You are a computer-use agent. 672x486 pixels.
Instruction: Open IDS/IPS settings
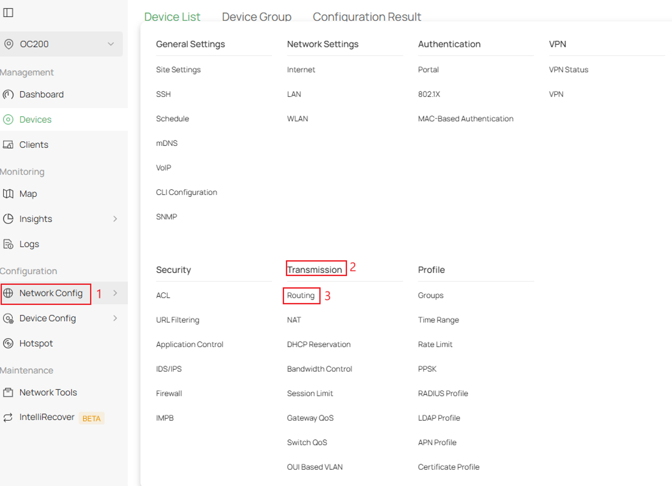[x=169, y=369]
